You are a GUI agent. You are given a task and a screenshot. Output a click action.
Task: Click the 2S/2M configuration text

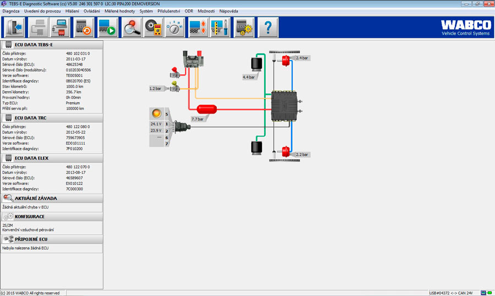pos(8,225)
